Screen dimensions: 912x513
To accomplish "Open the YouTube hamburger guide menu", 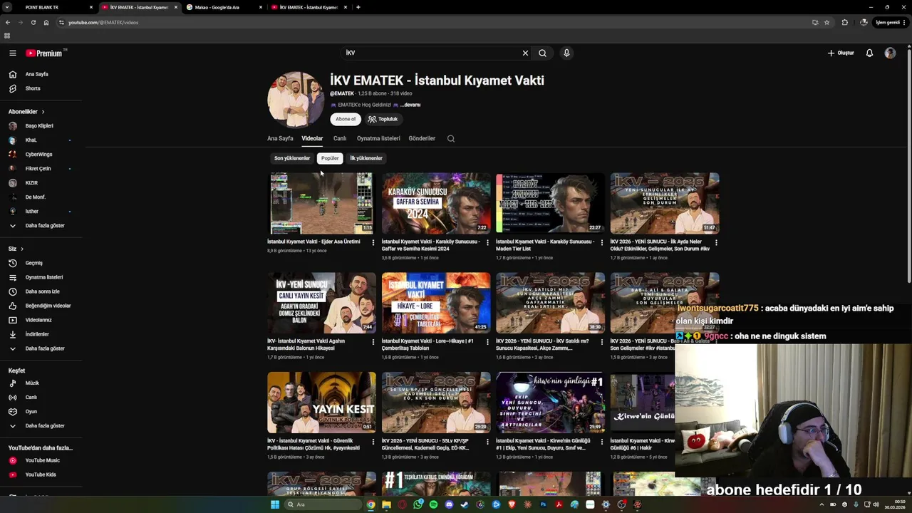I will 12,53.
